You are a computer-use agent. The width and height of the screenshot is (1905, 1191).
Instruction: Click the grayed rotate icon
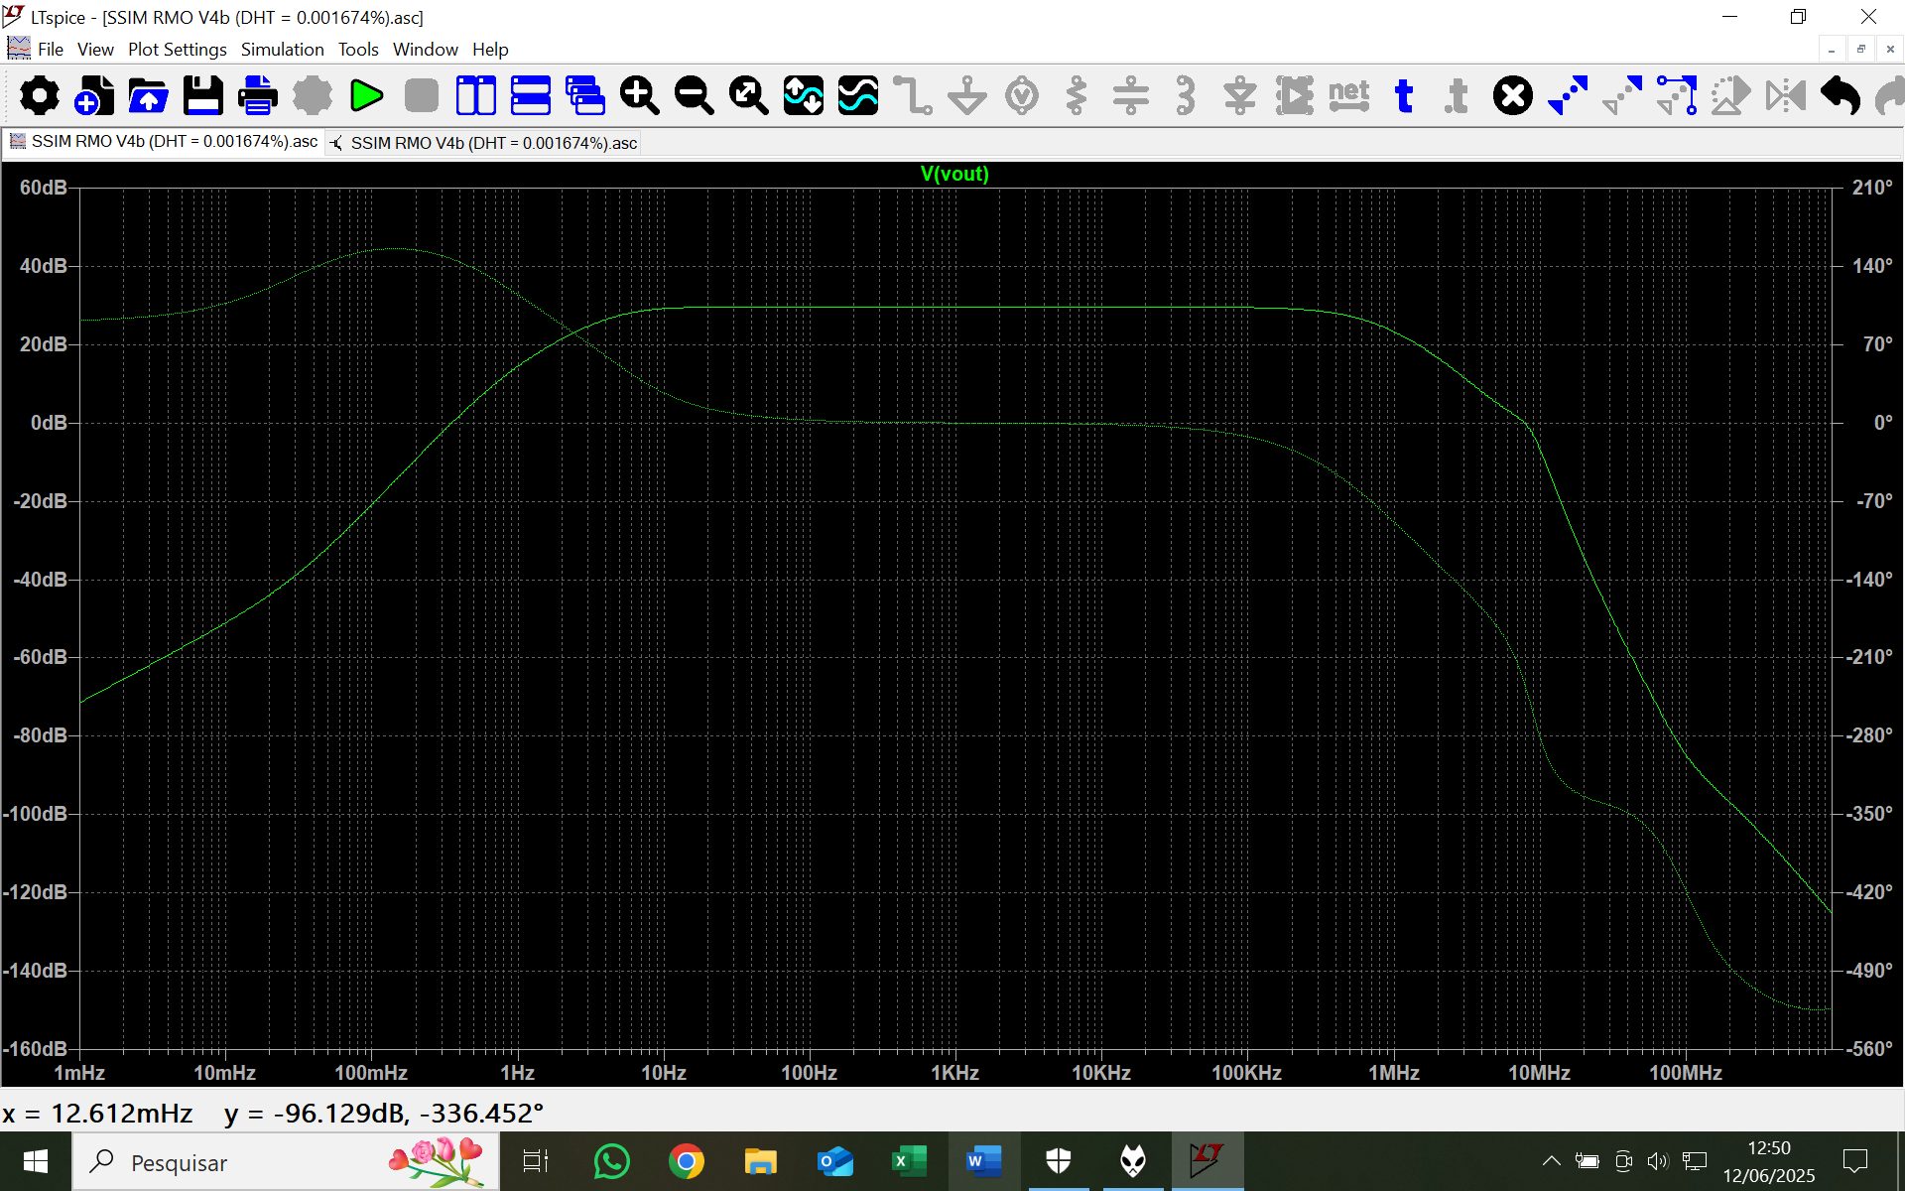coord(1731,96)
